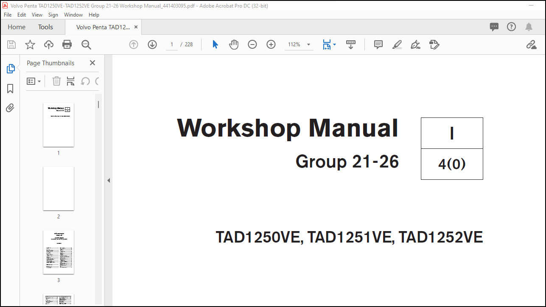Upload the file to cloud storage
546x307 pixels.
(x=49, y=45)
